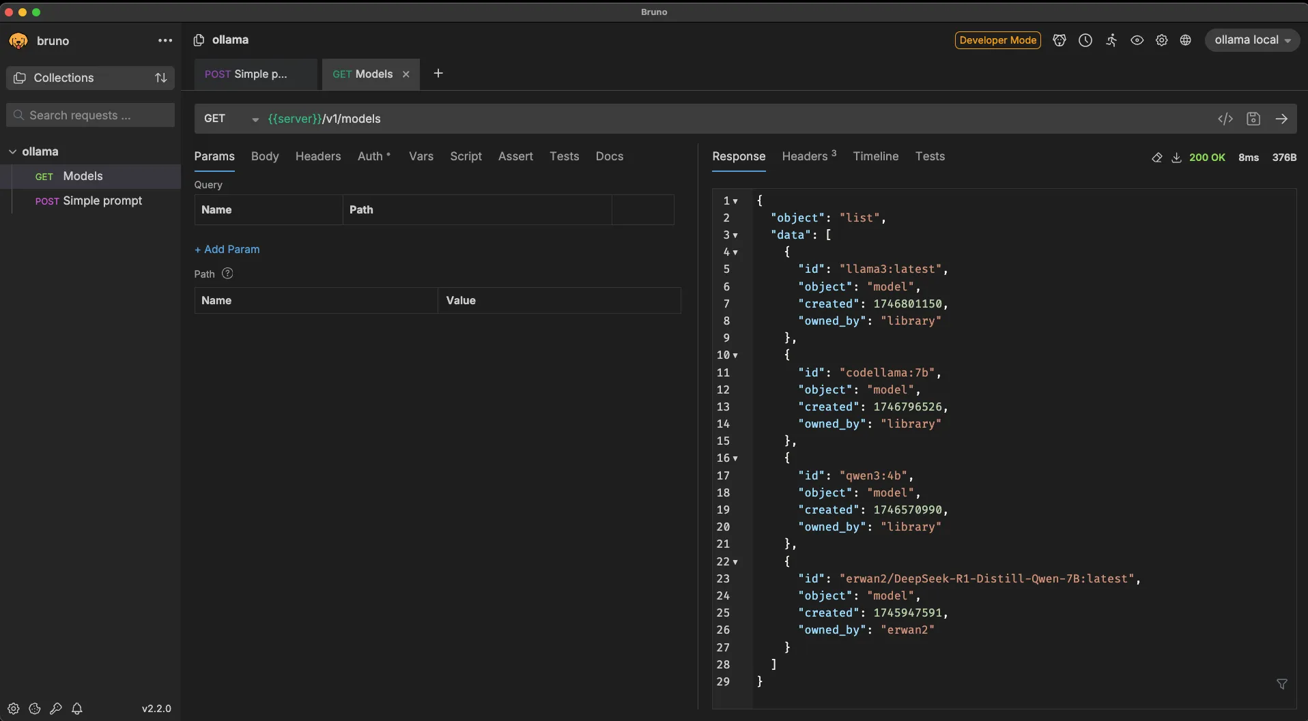This screenshot has width=1308, height=721.
Task: Send the request with the arrow icon
Action: coord(1282,119)
